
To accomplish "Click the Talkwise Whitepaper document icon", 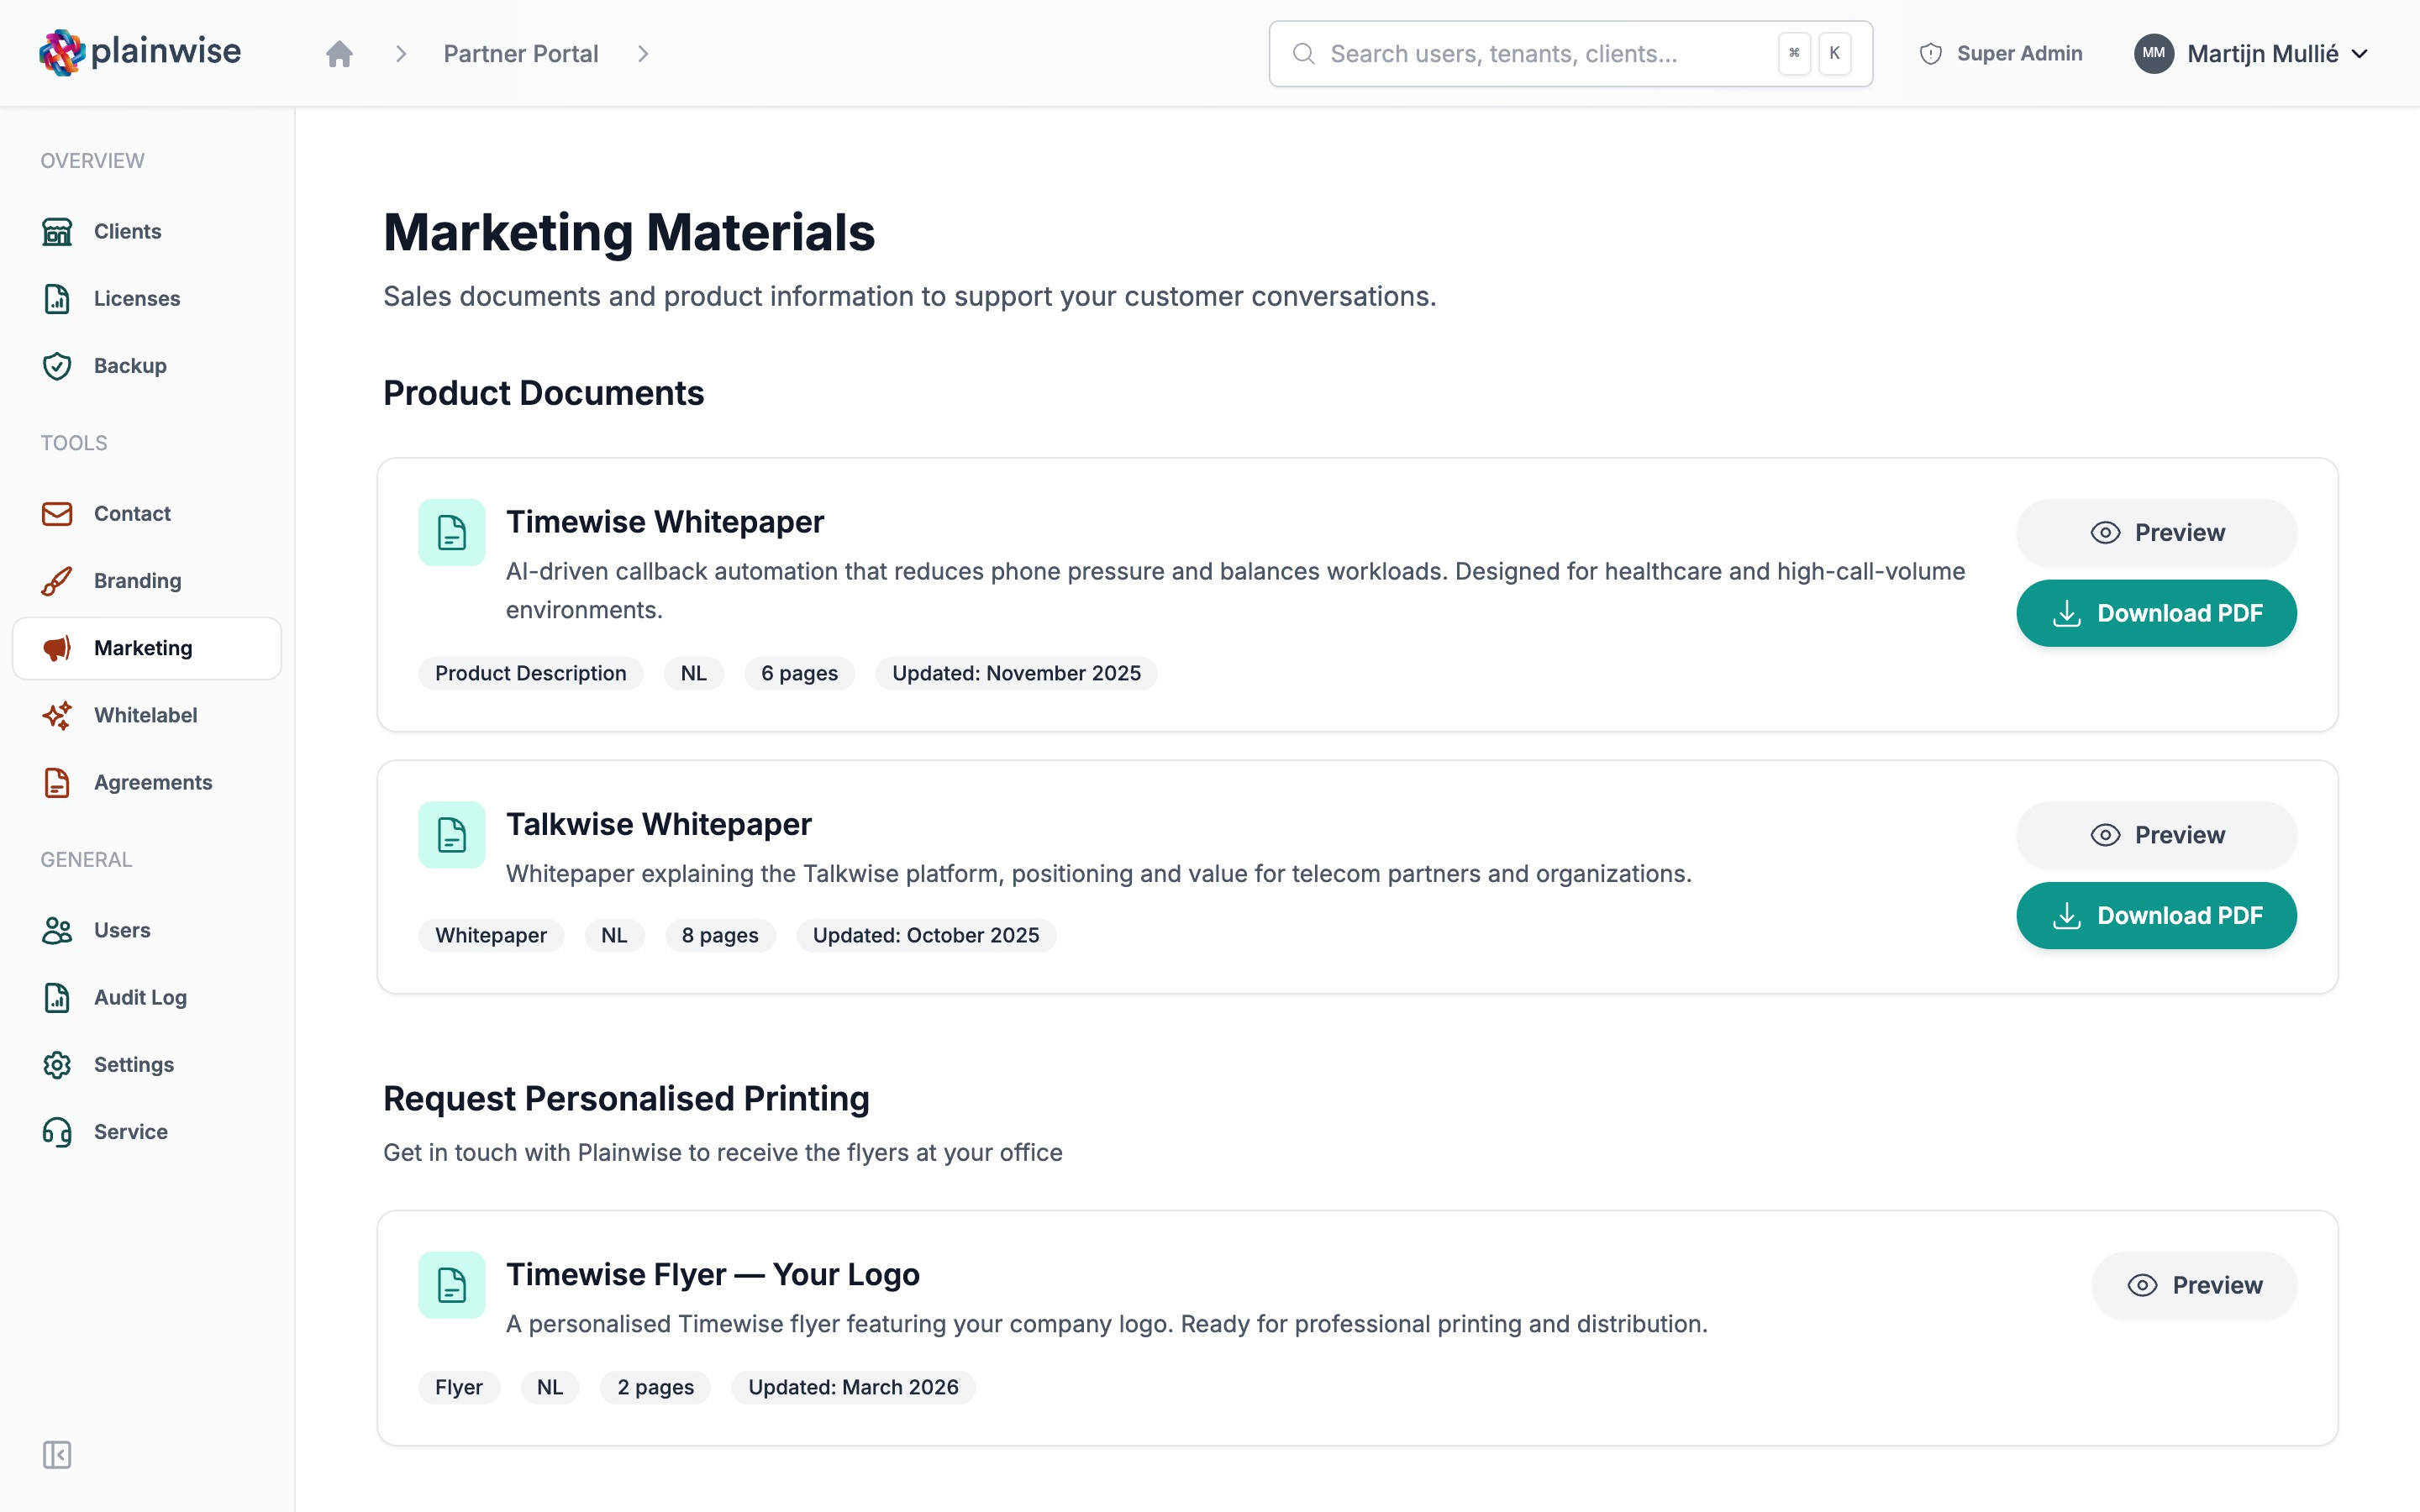I will coord(452,834).
